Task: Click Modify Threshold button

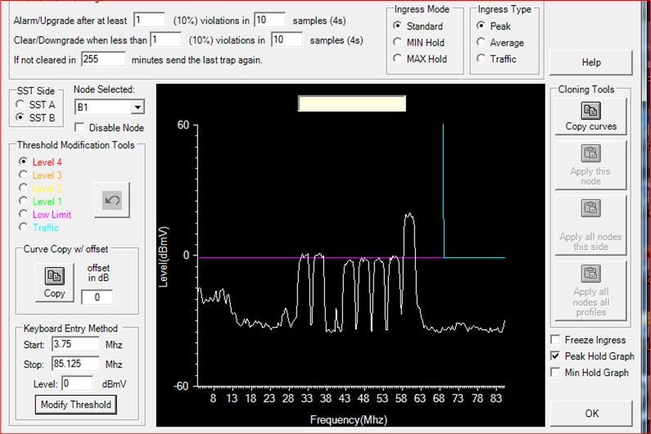Action: pos(76,405)
